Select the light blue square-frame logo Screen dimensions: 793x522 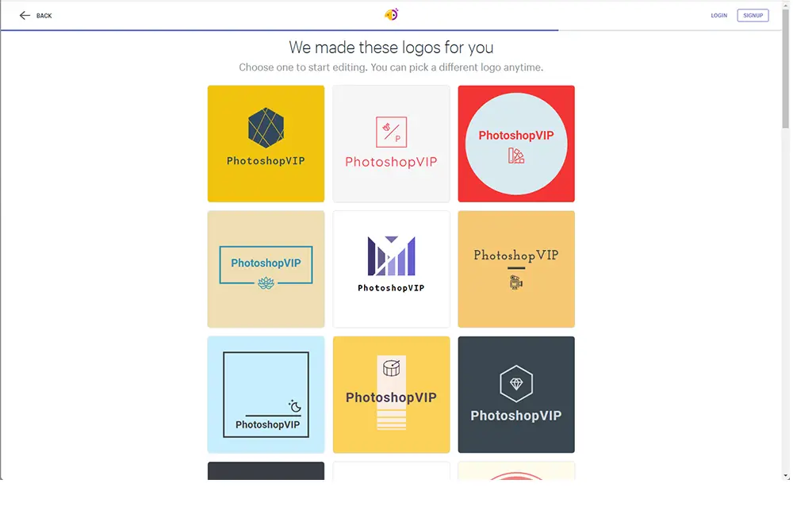266,394
